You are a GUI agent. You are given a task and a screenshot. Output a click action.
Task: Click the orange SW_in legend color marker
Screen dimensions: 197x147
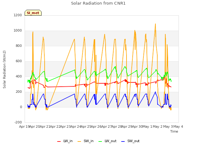[79, 141]
